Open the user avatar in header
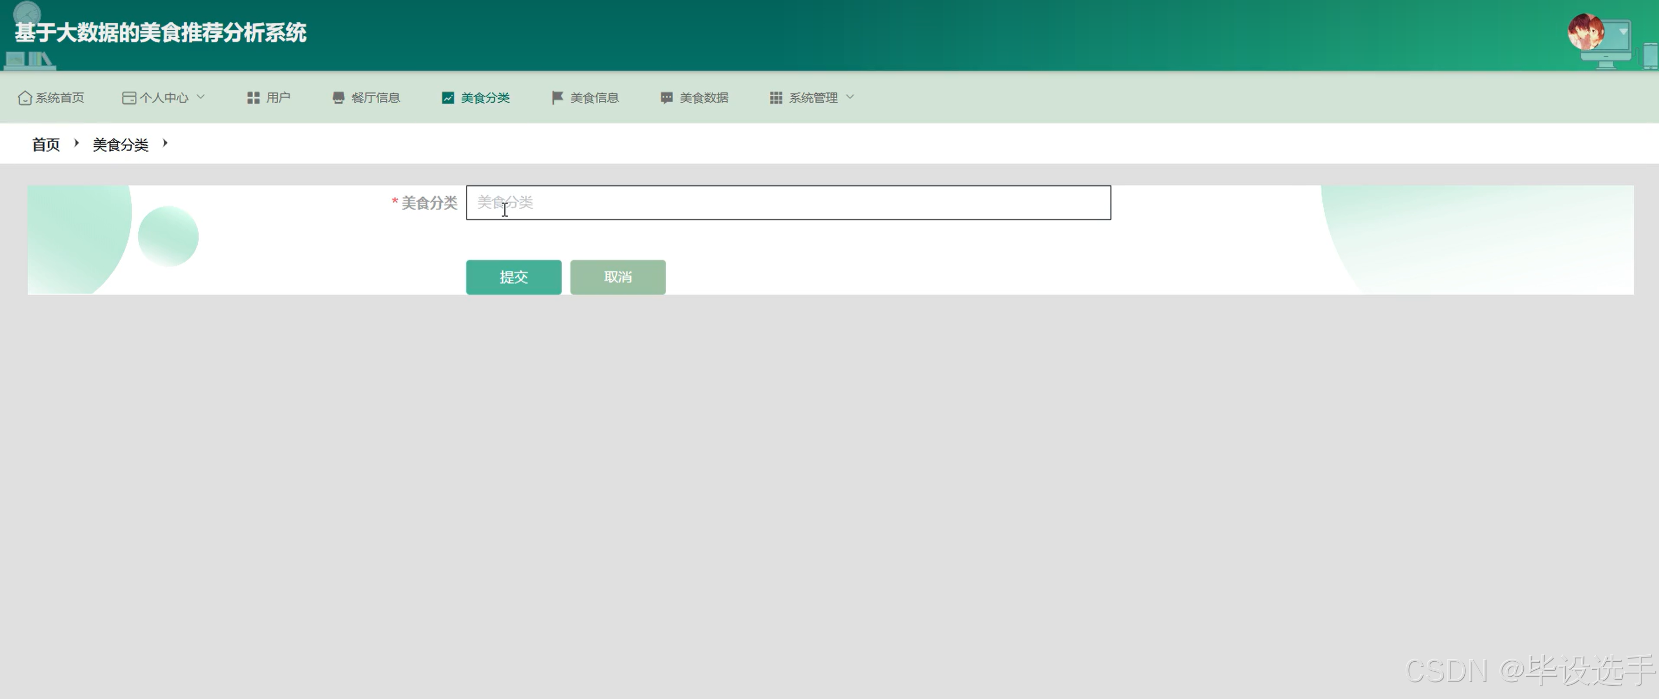This screenshot has height=699, width=1659. pos(1585,32)
